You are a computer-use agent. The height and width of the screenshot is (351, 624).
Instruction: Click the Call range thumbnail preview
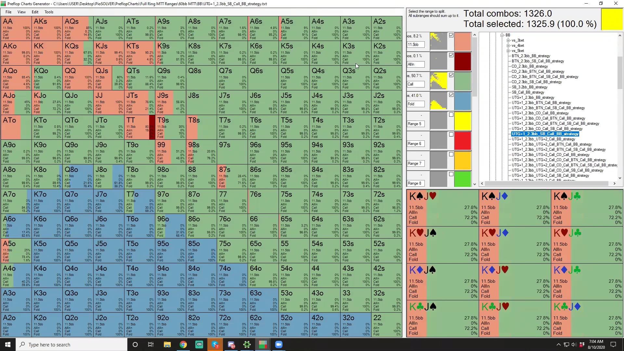438,81
